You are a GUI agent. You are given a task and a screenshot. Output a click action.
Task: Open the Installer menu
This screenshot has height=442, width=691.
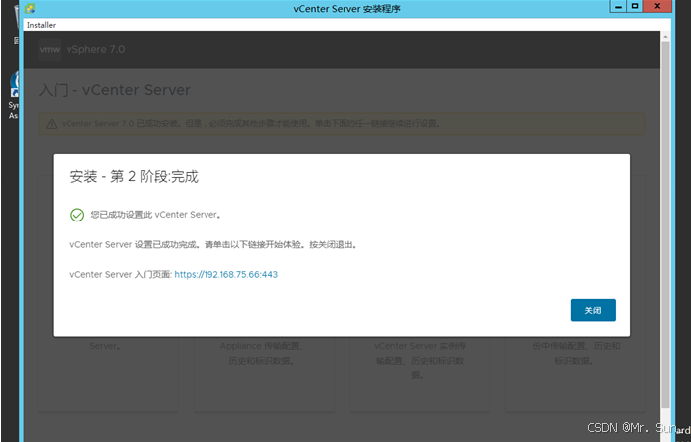[x=41, y=25]
